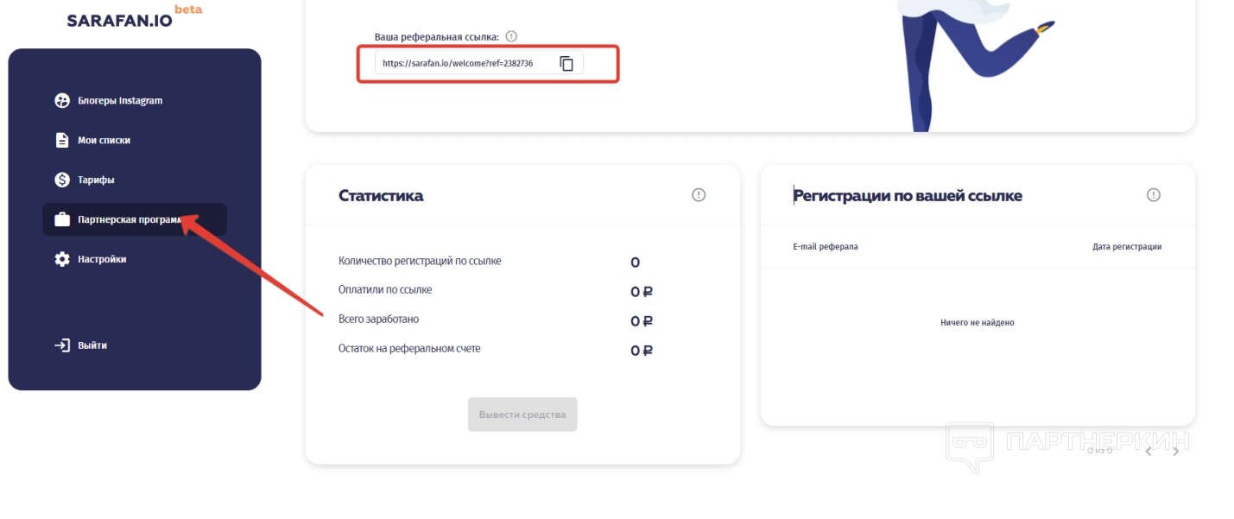Open Блогеры Instagram menu item
This screenshot has width=1234, height=519.
pyautogui.click(x=119, y=101)
